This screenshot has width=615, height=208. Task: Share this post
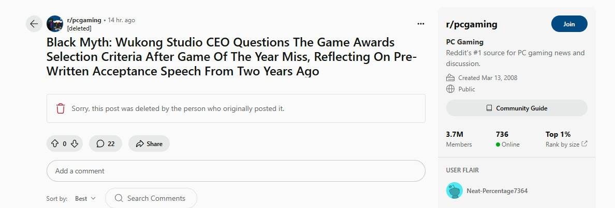[x=149, y=143]
